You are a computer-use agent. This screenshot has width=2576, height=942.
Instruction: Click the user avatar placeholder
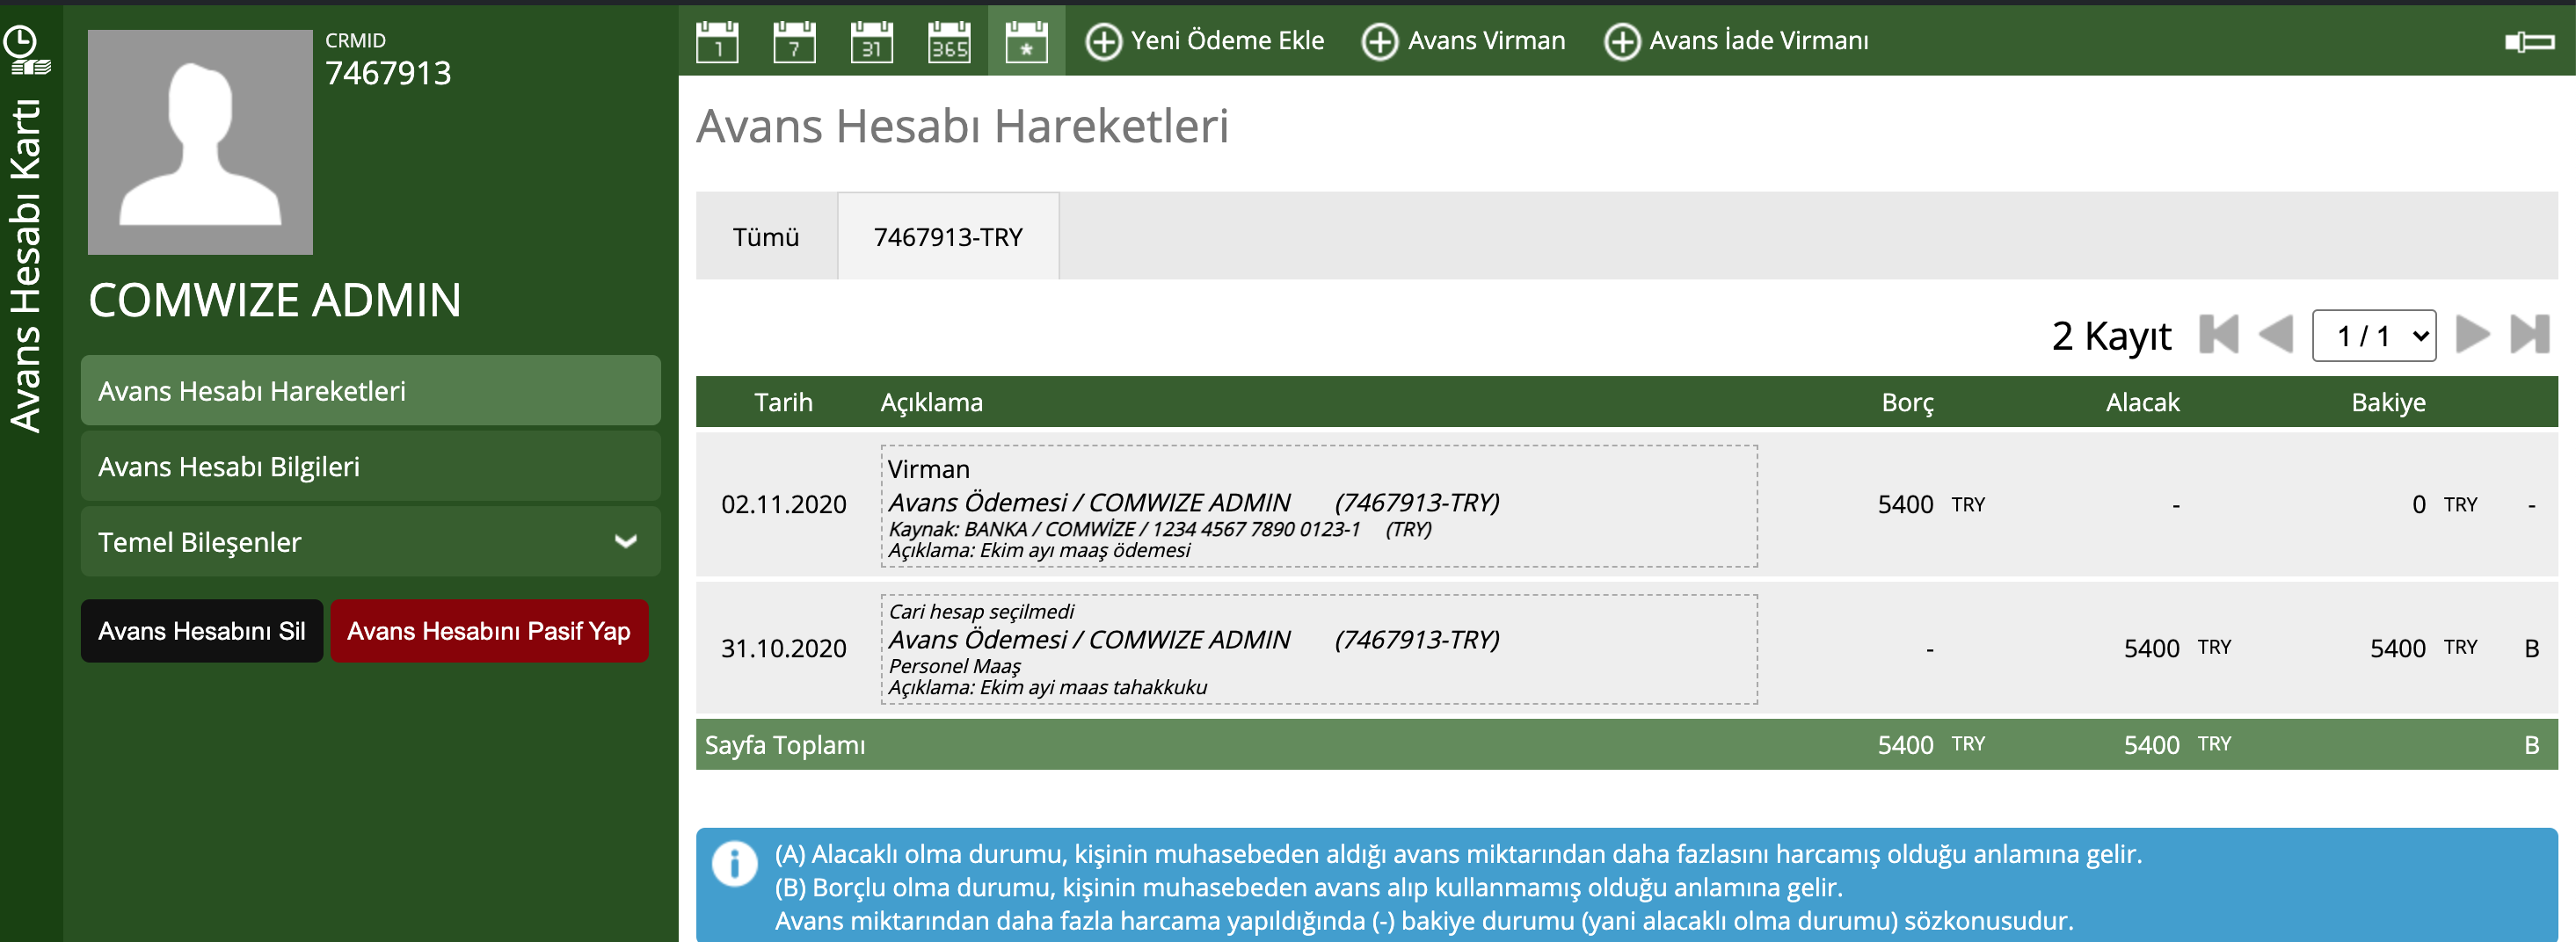point(200,142)
